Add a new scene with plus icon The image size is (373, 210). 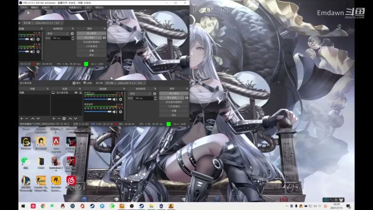[x=21, y=119]
